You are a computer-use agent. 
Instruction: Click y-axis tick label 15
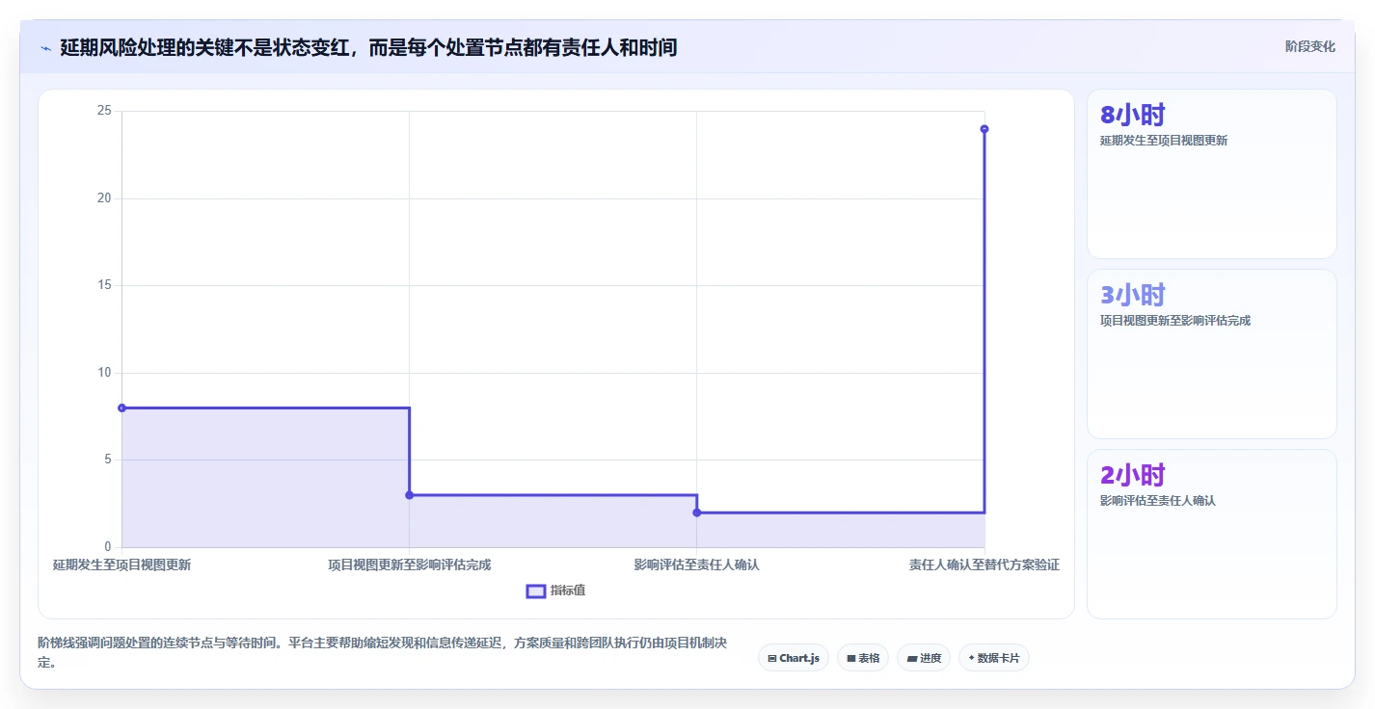click(104, 285)
